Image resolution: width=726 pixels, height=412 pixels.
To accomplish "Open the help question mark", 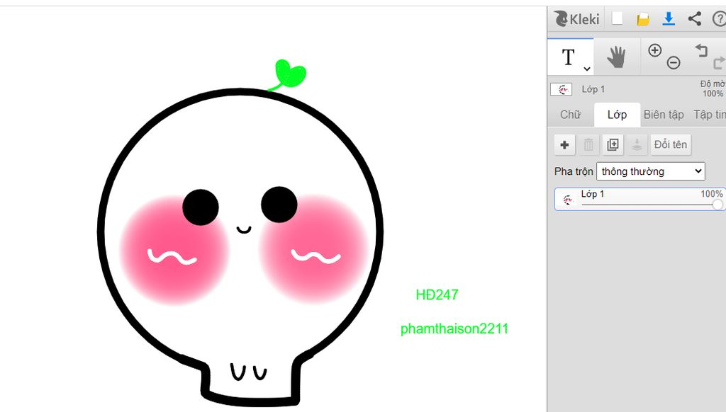I will [x=720, y=19].
